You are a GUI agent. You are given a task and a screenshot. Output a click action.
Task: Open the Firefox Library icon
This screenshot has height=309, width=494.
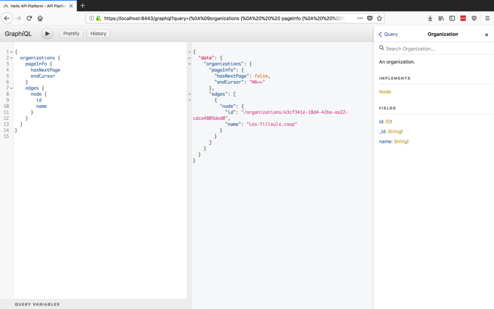pyautogui.click(x=441, y=17)
